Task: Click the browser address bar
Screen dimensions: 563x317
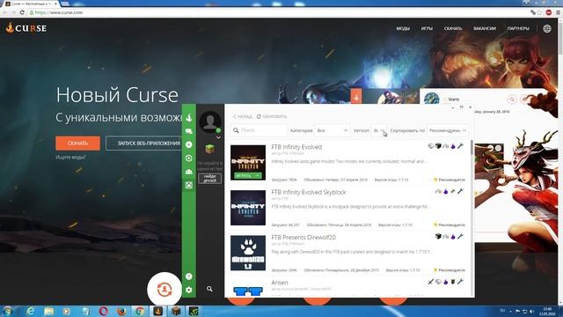Action: (x=278, y=12)
